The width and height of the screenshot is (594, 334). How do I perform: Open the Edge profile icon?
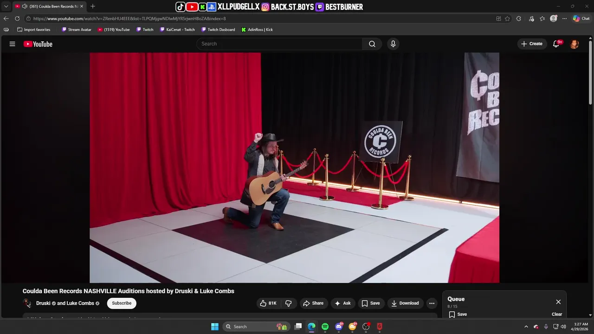pos(554,19)
